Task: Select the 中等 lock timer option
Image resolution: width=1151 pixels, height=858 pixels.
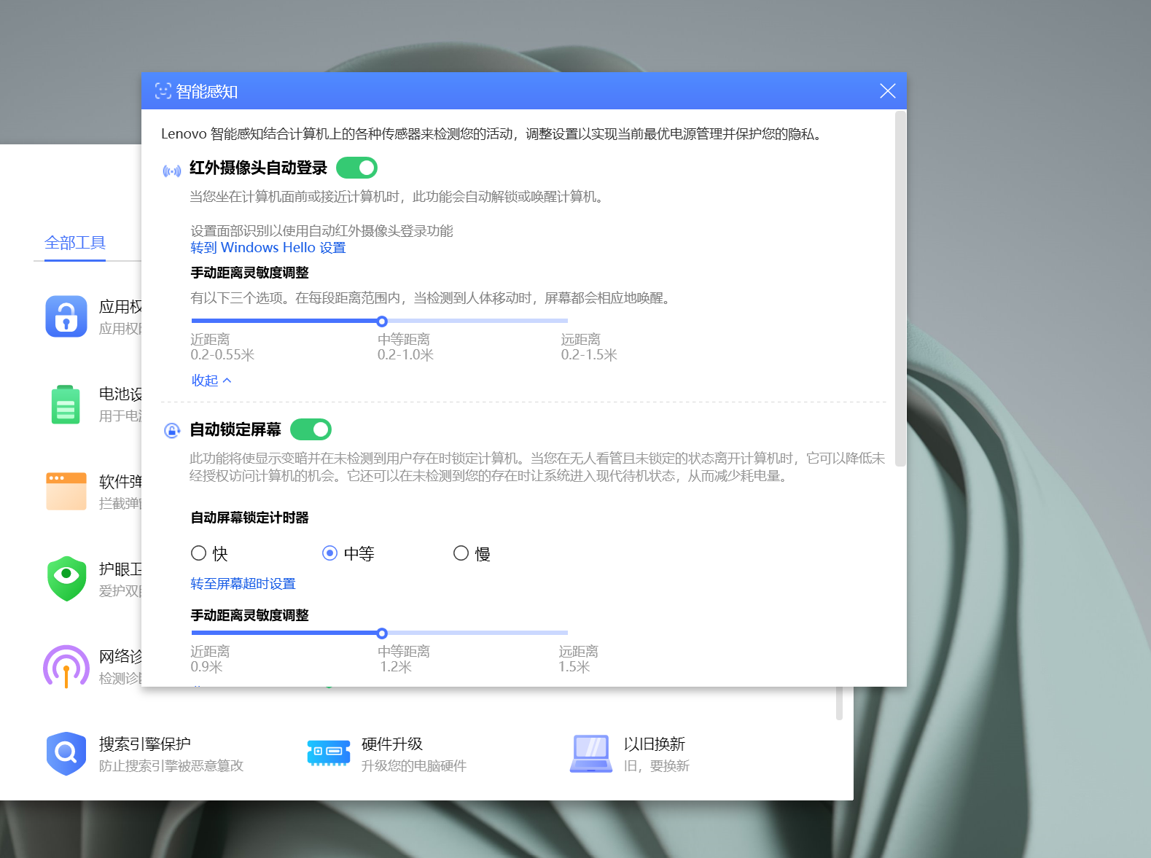Action: (348, 553)
